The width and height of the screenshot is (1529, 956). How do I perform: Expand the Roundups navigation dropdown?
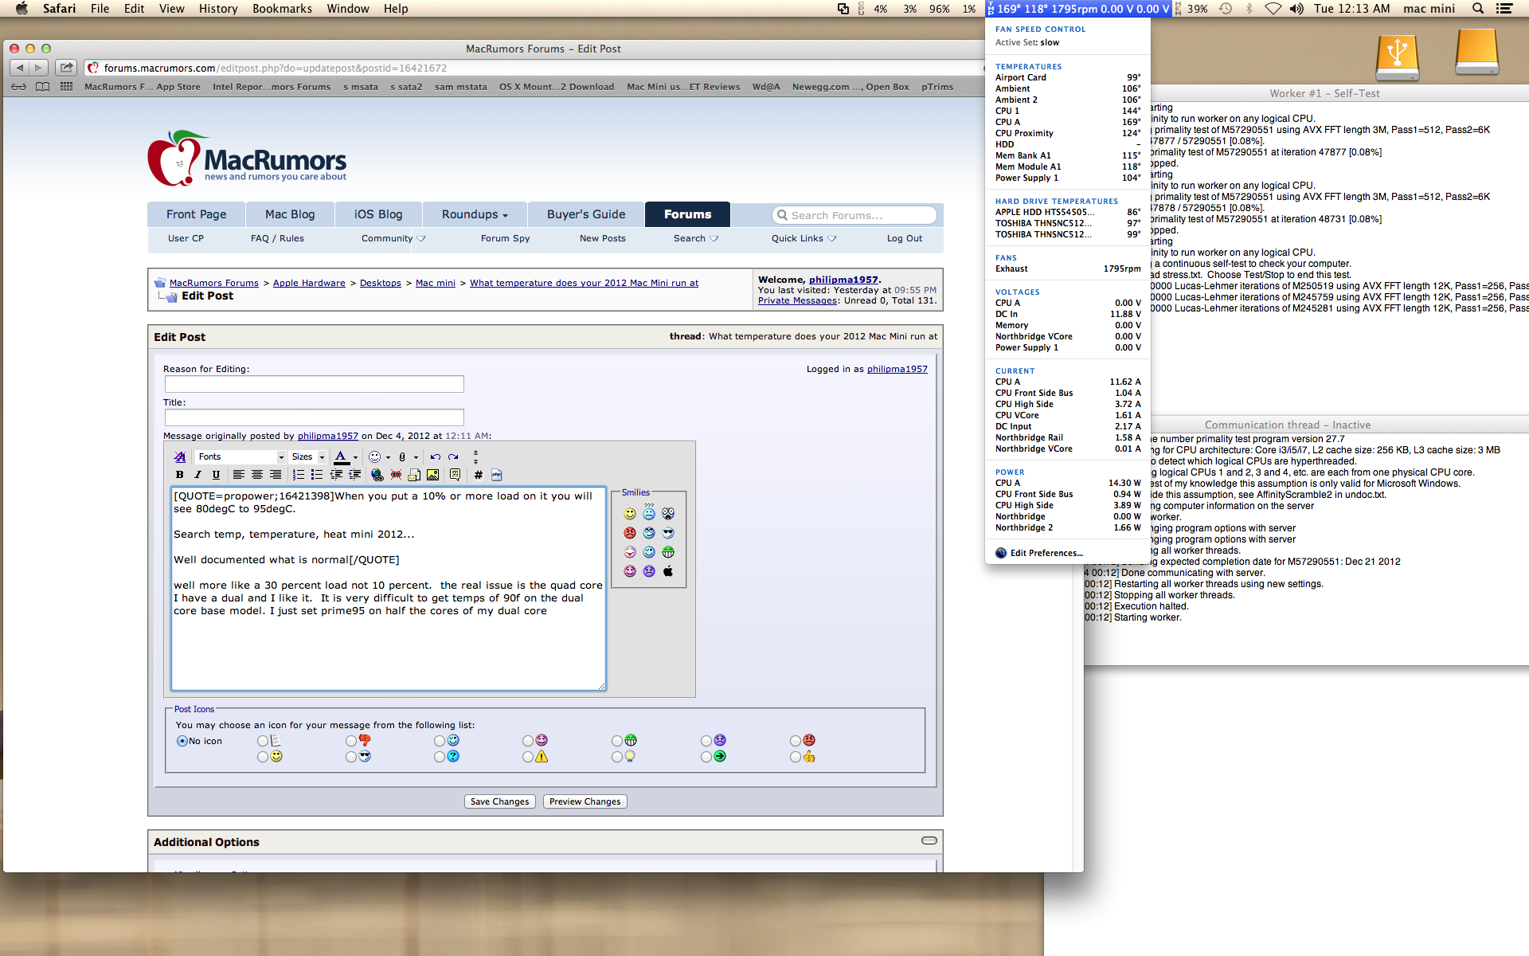[x=475, y=214]
